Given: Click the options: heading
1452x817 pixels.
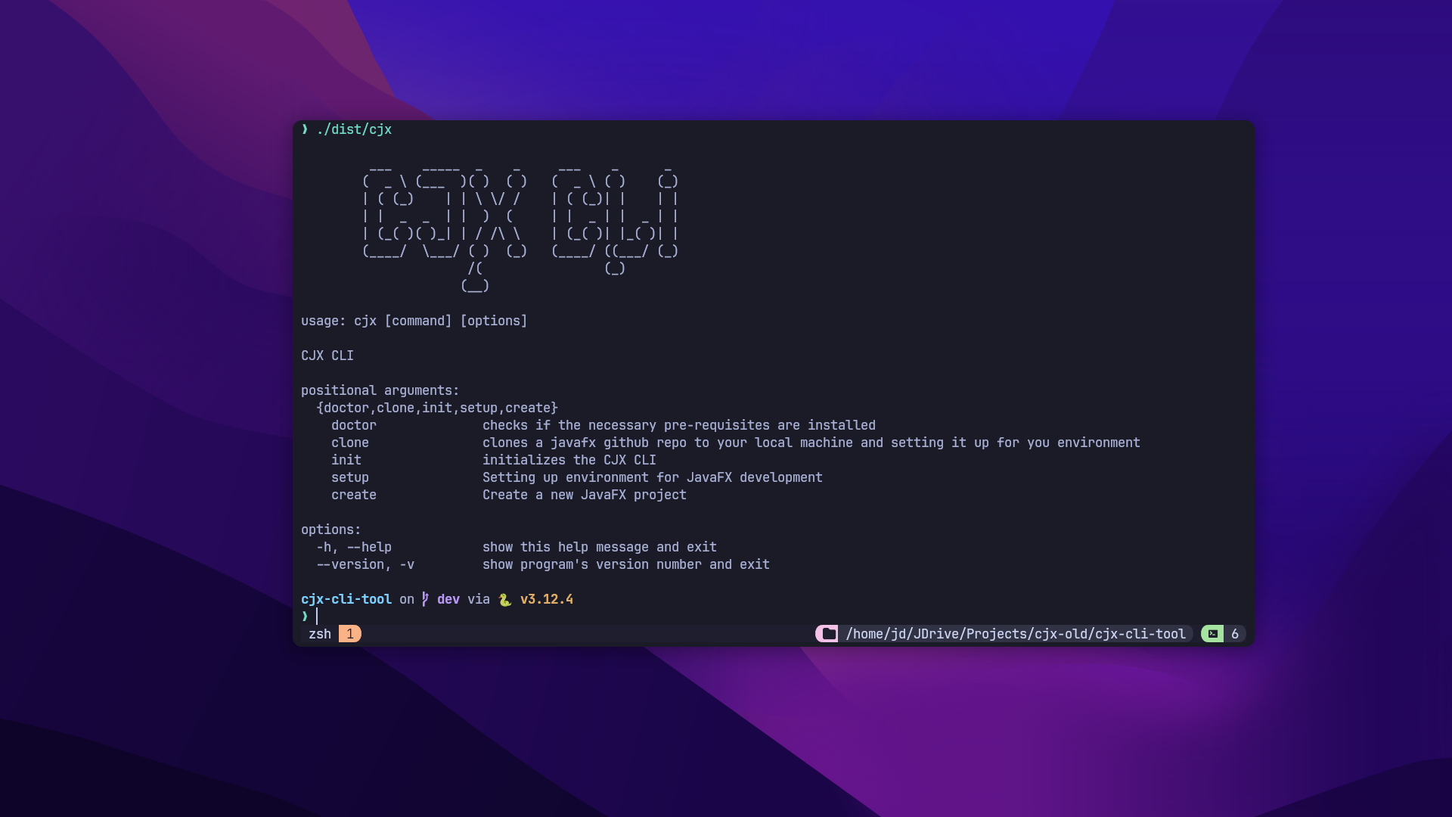Looking at the screenshot, I should [x=331, y=530].
